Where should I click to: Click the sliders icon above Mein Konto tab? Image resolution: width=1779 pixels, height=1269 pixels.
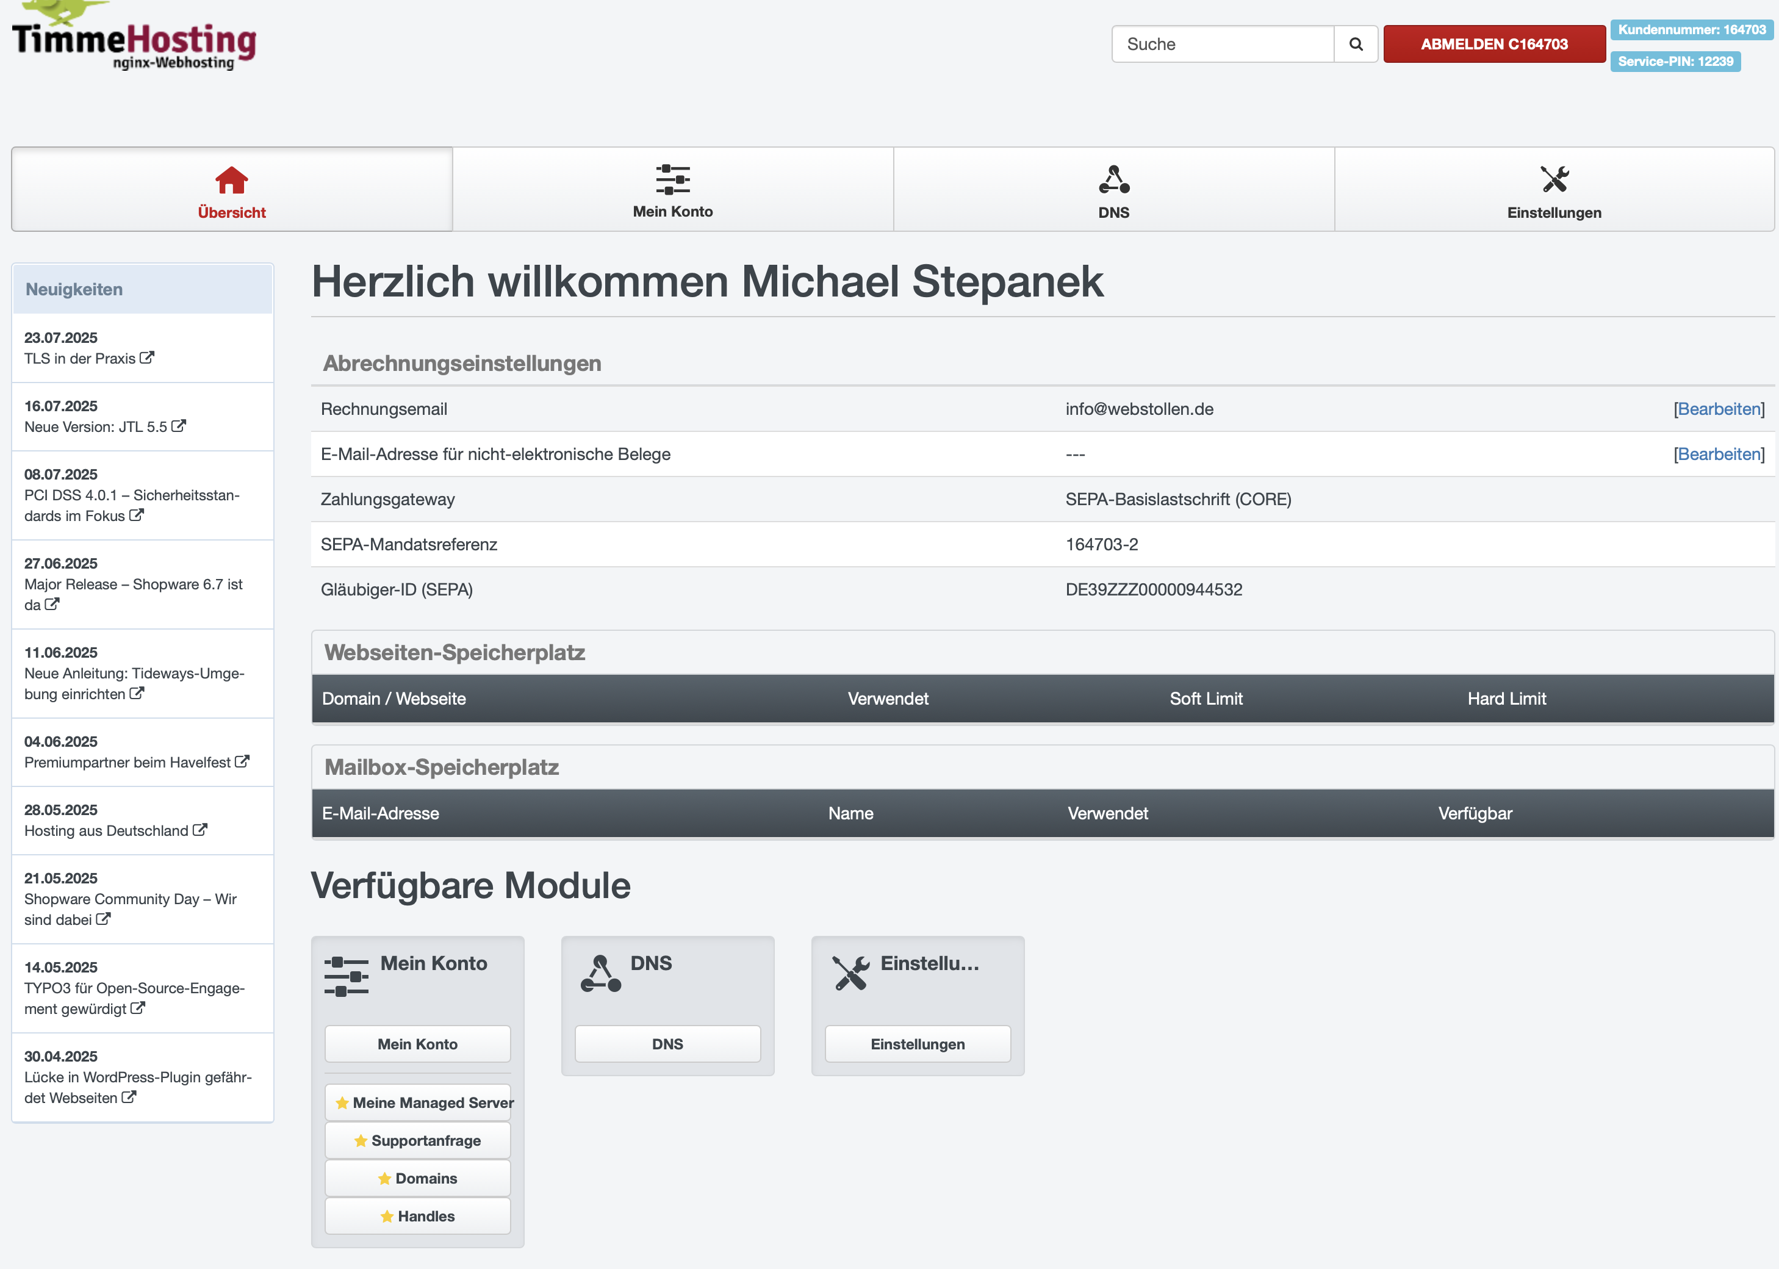coord(672,180)
